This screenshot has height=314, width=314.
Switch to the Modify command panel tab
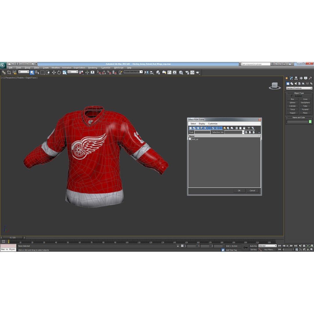pyautogui.click(x=291, y=78)
